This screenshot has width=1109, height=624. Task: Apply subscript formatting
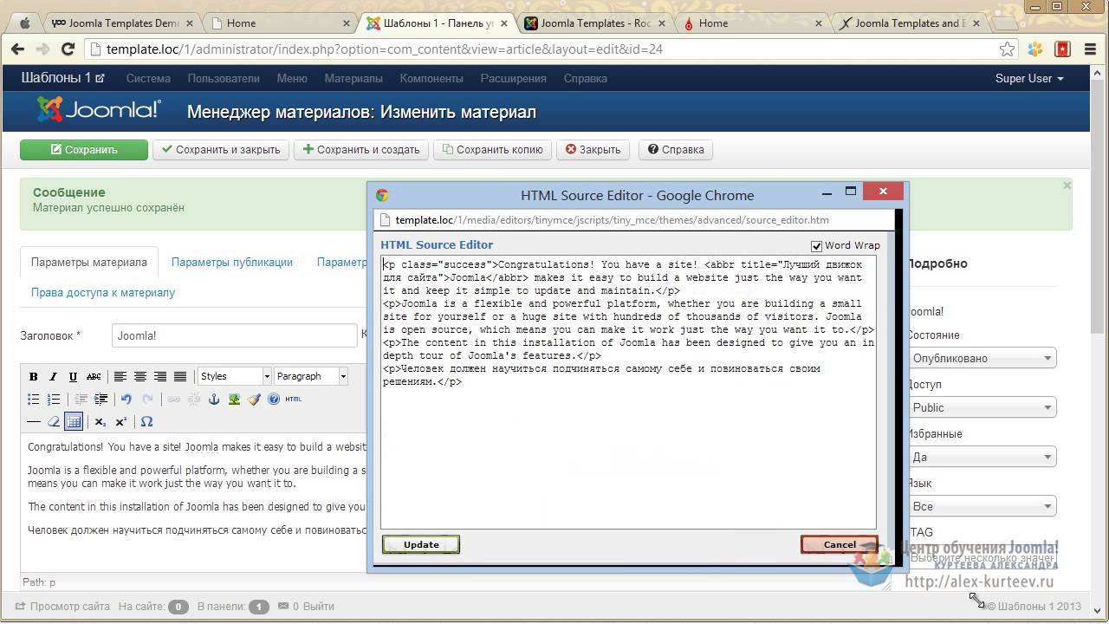[101, 422]
